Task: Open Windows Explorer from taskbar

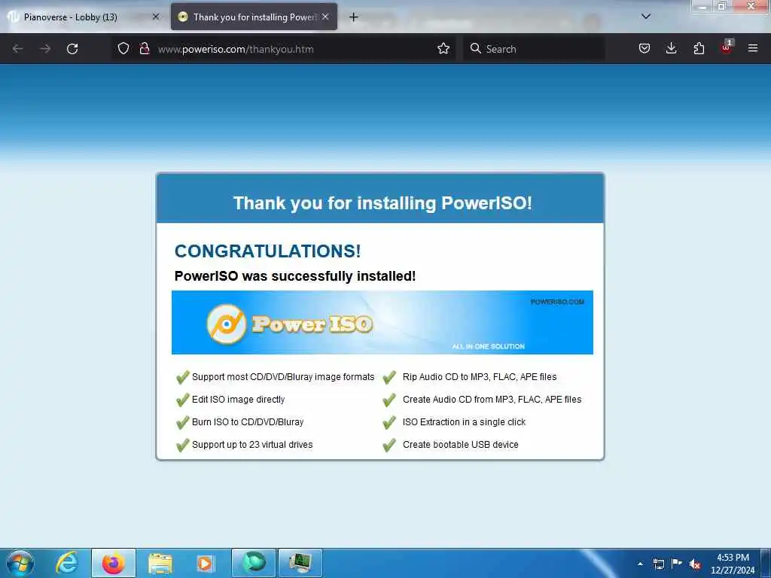Action: (x=160, y=564)
